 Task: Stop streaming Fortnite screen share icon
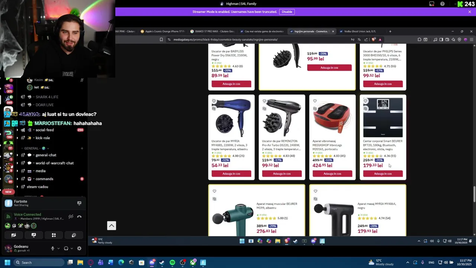tap(79, 203)
